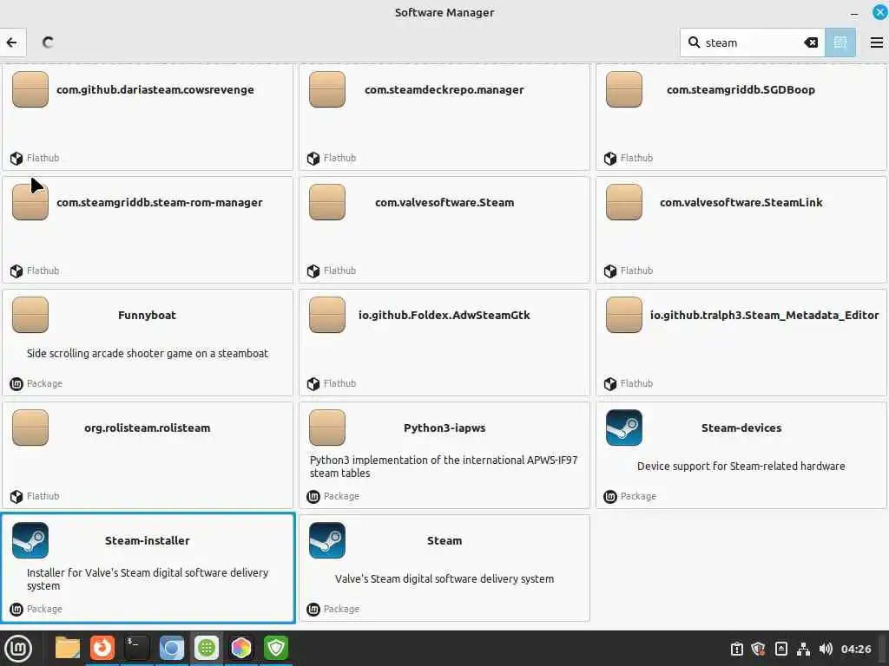Click Python3-iapws steam tables description
This screenshot has width=889, height=666.
click(x=444, y=466)
